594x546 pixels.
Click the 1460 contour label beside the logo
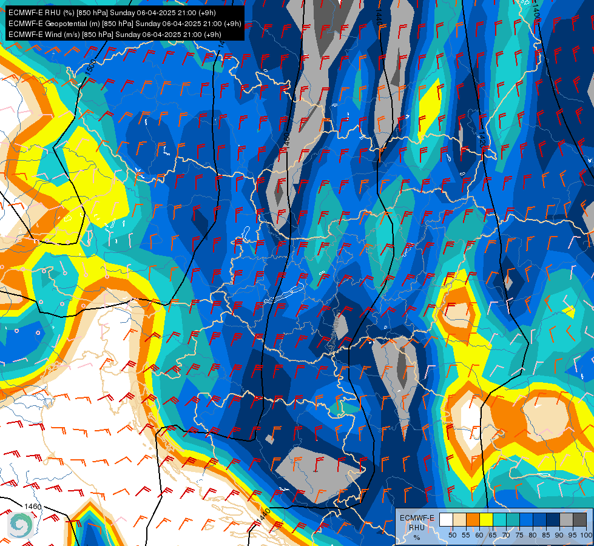(x=33, y=507)
